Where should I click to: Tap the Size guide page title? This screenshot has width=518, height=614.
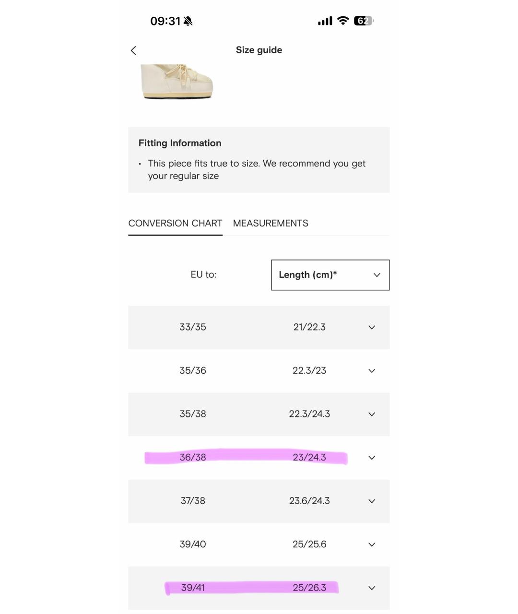259,50
